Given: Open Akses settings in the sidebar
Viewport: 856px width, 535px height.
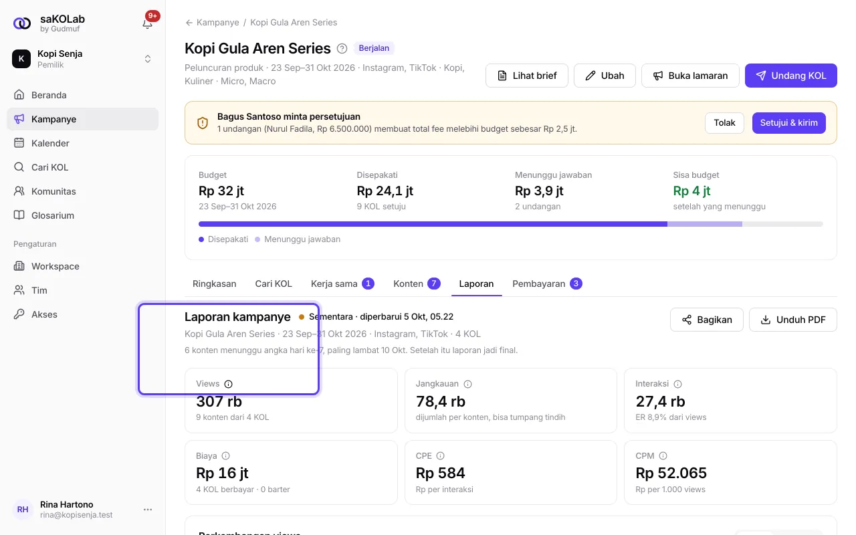Looking at the screenshot, I should (x=83, y=314).
